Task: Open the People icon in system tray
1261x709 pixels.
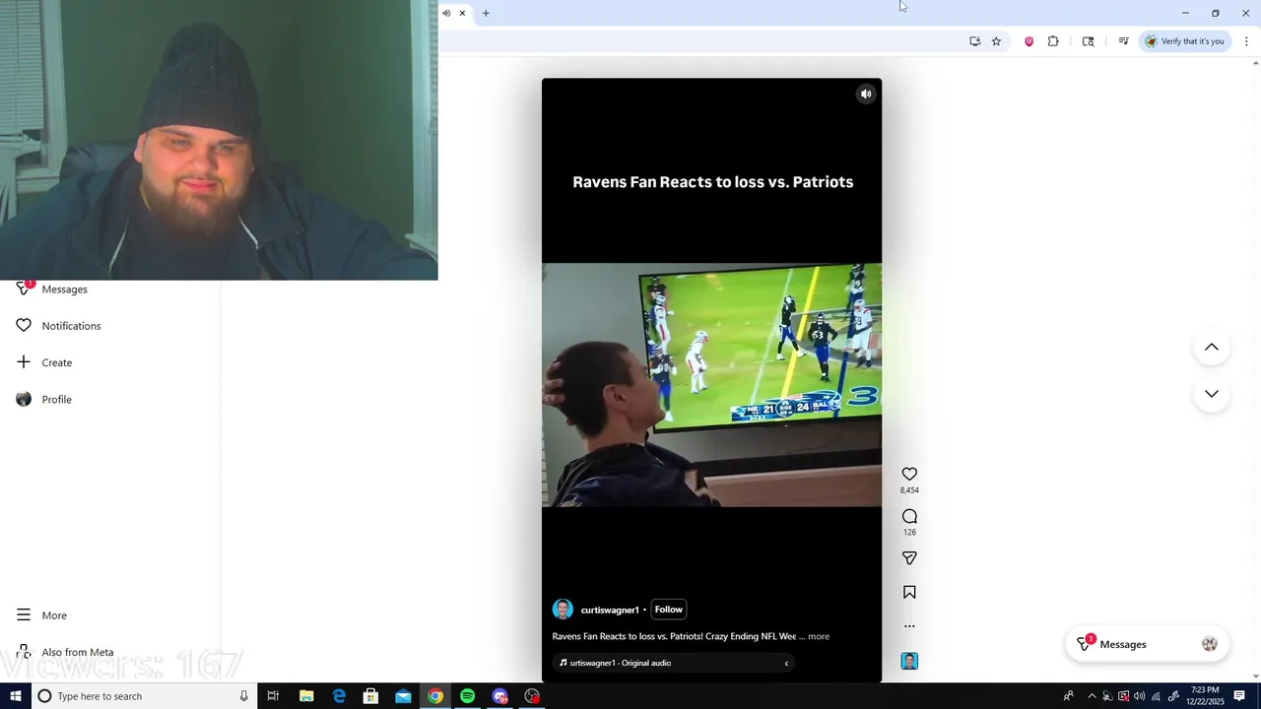Action: 1068,696
